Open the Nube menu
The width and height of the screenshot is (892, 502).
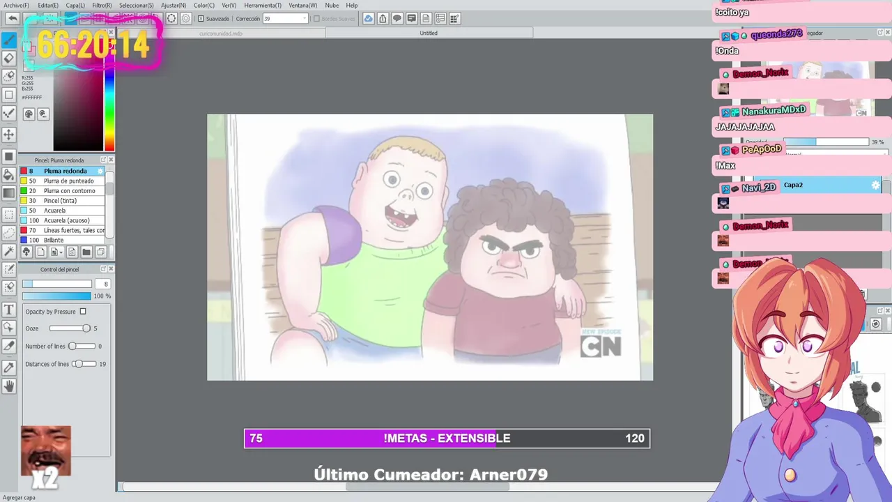pyautogui.click(x=332, y=5)
